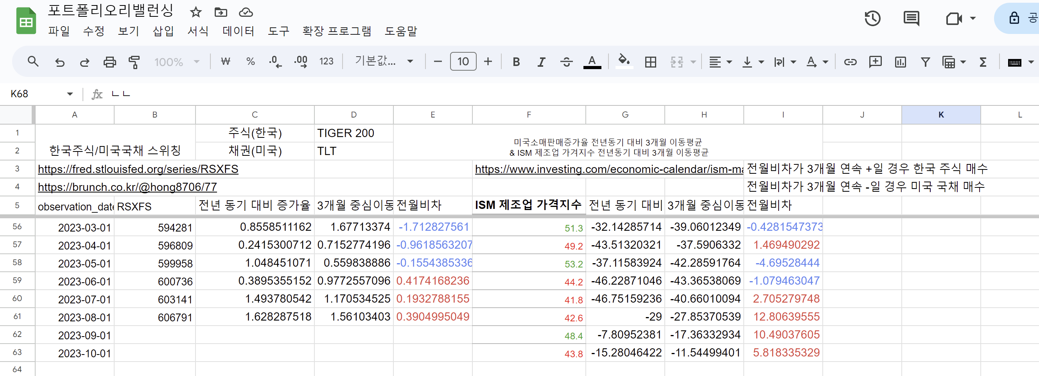The height and width of the screenshot is (376, 1039).
Task: Open the 데이터 menu
Action: click(239, 31)
